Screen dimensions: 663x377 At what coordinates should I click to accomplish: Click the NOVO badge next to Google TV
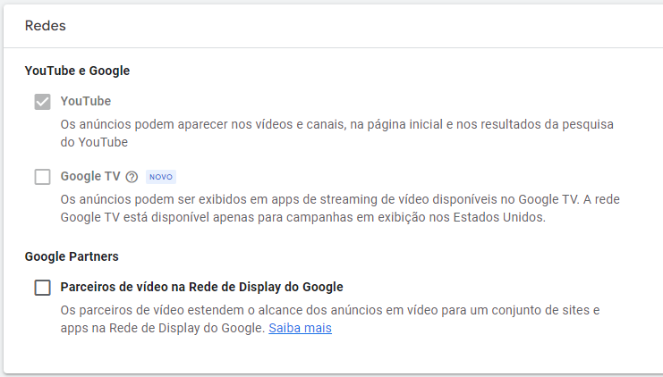[161, 177]
